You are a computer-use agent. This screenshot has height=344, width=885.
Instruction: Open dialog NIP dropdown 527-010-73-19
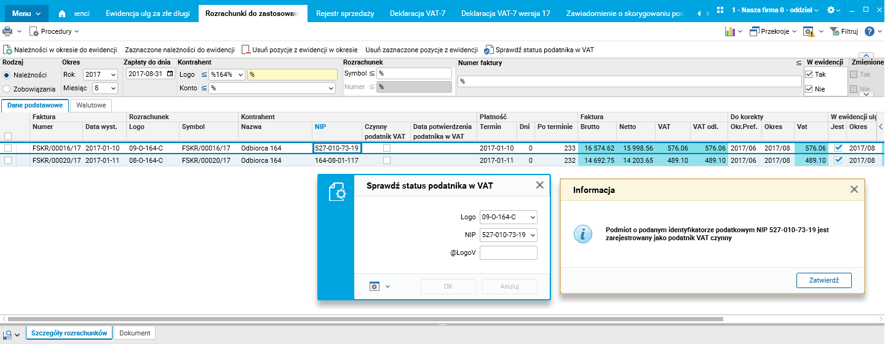[x=509, y=235]
